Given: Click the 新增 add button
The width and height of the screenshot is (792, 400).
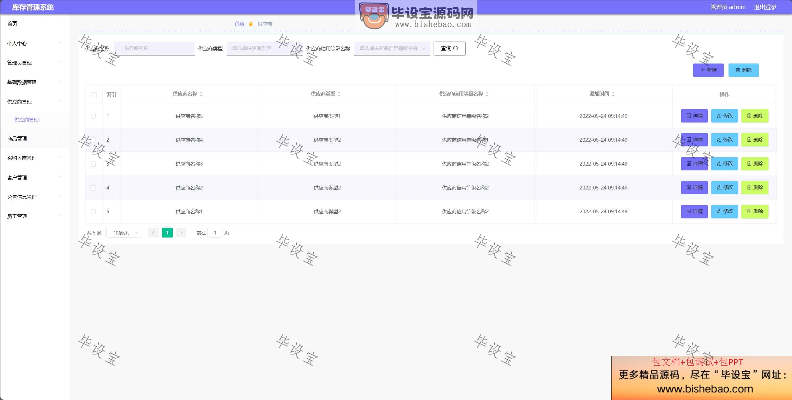Looking at the screenshot, I should [x=708, y=70].
